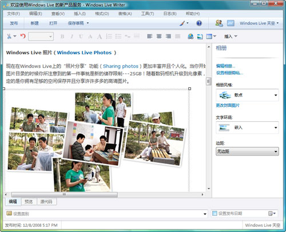The height and width of the screenshot is (232, 286).
Task: Click the horizontal scrollbar thumb
Action: coord(65,194)
